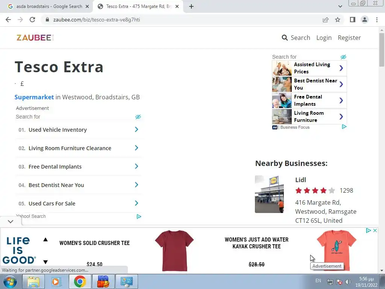Click the Search text in the header

300,38
